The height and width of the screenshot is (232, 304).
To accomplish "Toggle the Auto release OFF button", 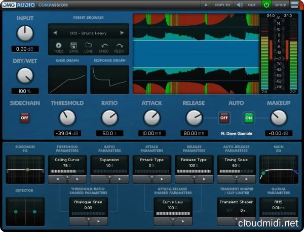I will tap(224, 118).
